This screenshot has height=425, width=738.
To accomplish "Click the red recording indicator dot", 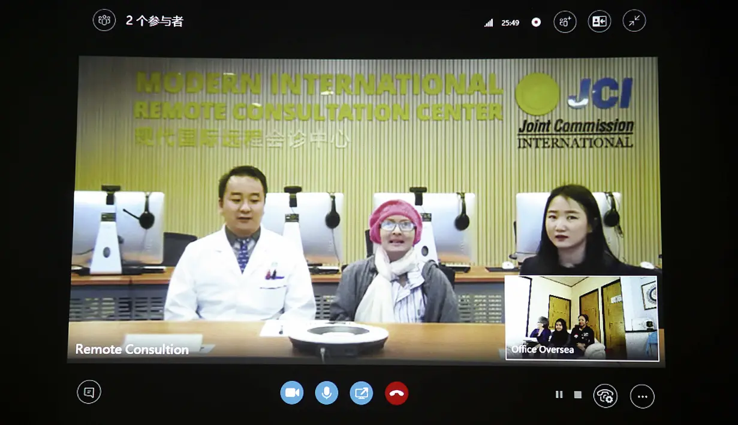I will click(535, 21).
